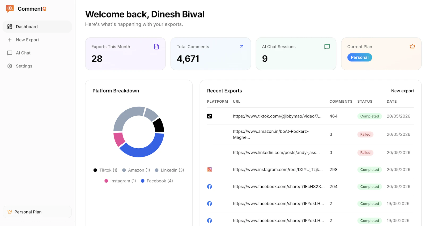Click crown icon next to Personal Plan

click(10, 212)
